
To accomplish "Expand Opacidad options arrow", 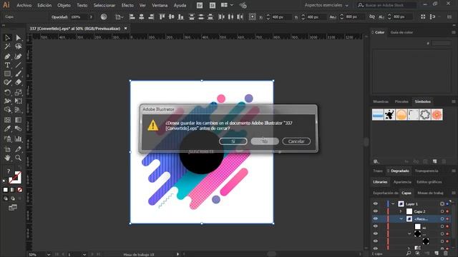I will 91,17.
